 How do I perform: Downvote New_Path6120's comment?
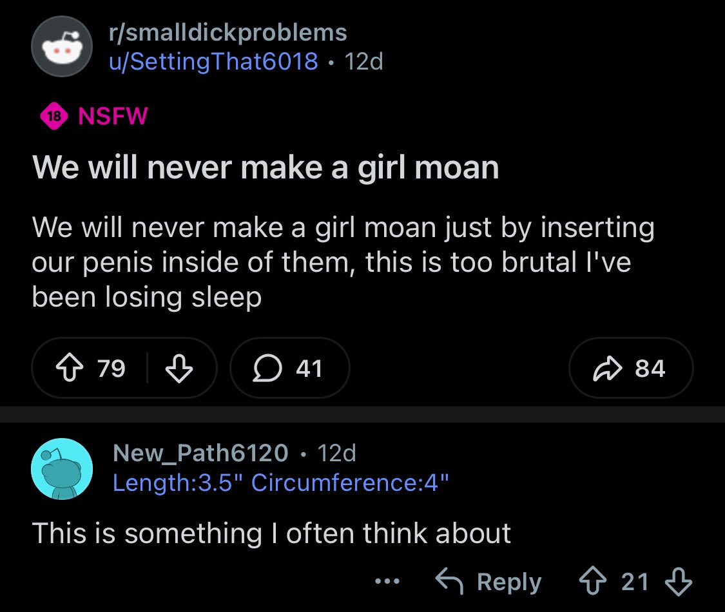(x=679, y=581)
